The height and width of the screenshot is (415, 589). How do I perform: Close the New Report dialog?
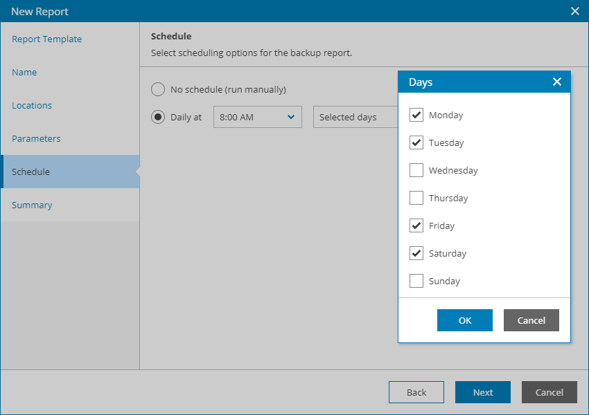coord(574,11)
